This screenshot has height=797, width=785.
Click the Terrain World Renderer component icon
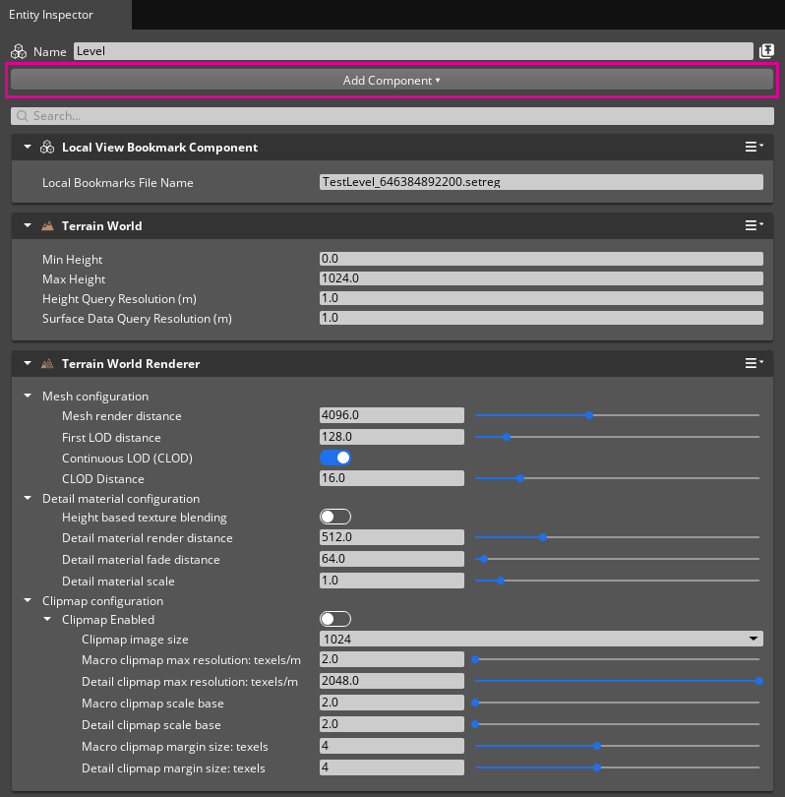coord(47,362)
